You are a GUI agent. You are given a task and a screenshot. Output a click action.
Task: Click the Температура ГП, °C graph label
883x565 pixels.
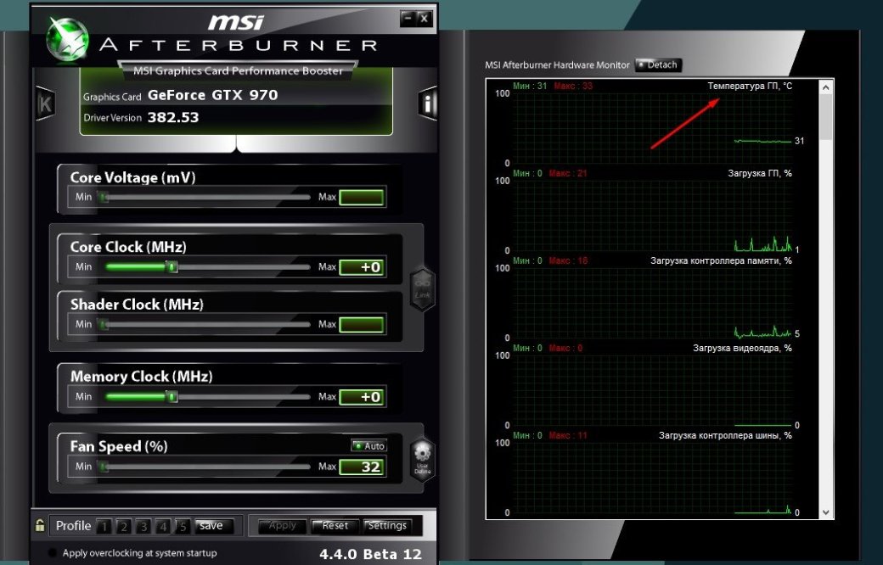click(750, 86)
